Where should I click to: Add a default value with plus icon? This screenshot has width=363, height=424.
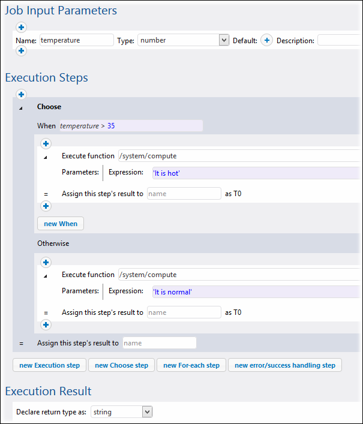[266, 40]
